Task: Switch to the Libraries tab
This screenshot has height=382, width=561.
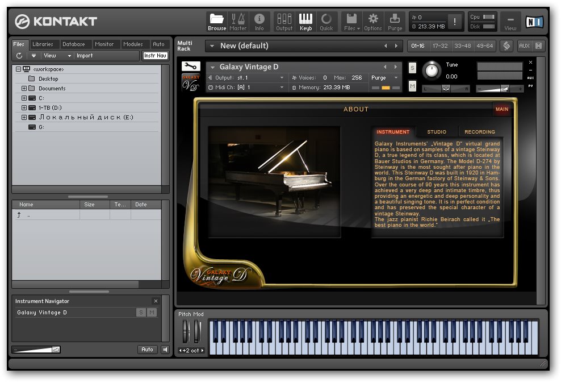Action: (43, 44)
